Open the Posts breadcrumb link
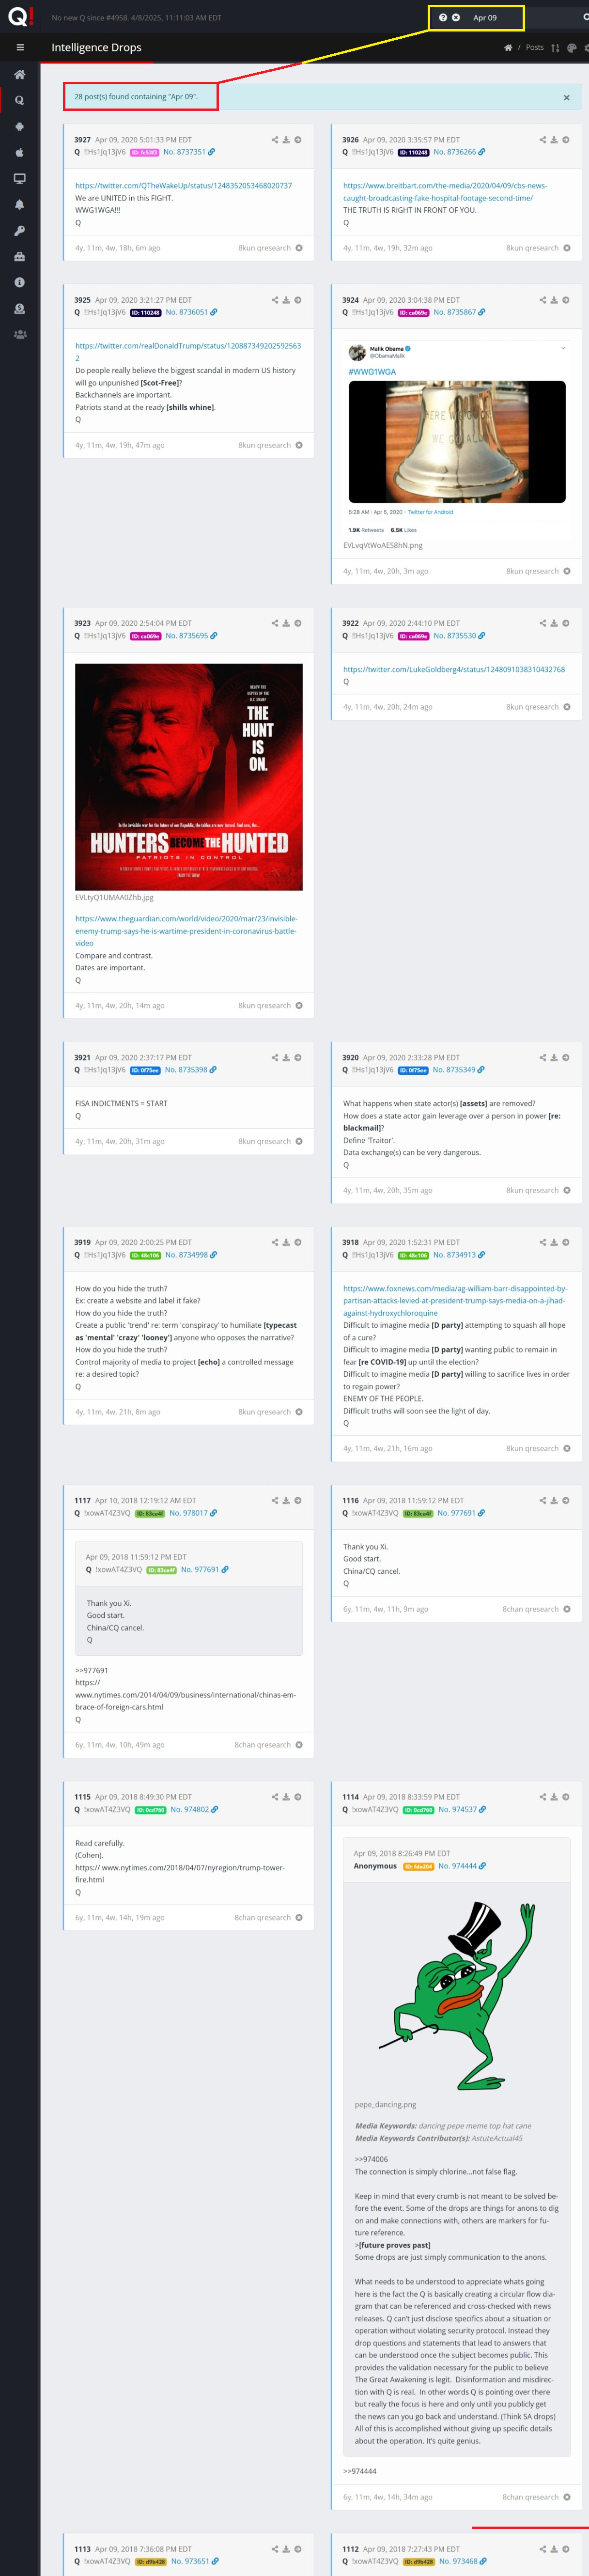589x2576 pixels. click(535, 47)
